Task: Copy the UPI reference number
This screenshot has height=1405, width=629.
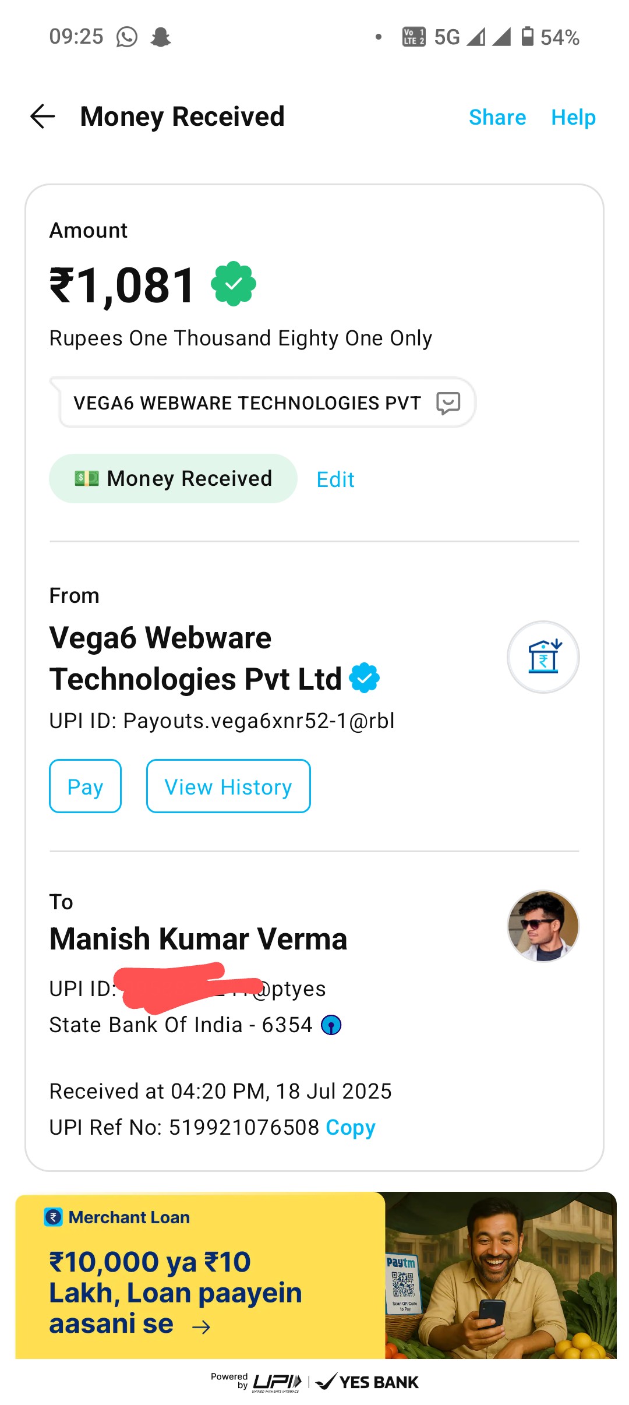Action: pos(351,1127)
